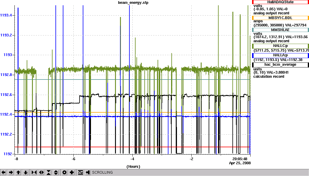Click the 20:05:48 timestamp

click(240, 159)
